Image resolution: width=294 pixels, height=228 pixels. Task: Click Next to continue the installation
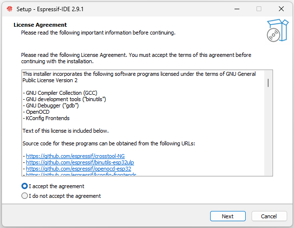pos(228,216)
